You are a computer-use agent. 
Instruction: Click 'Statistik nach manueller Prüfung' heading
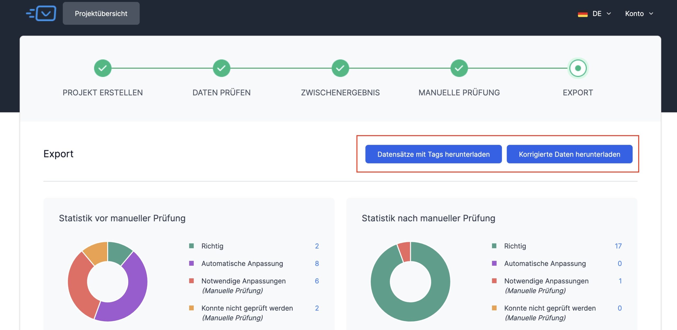pos(428,218)
